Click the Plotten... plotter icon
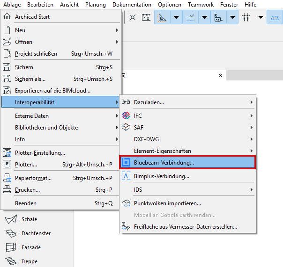Viewport: 283px width, 267px height. [7, 164]
